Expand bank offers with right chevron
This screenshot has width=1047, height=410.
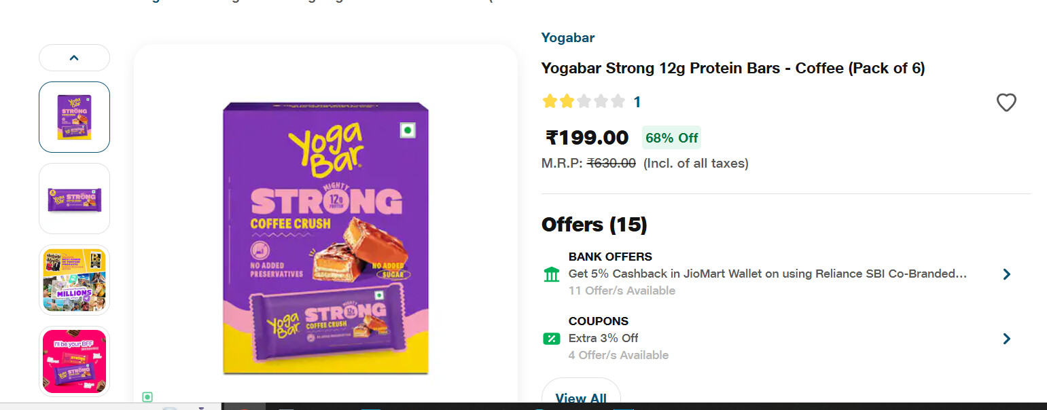1006,274
